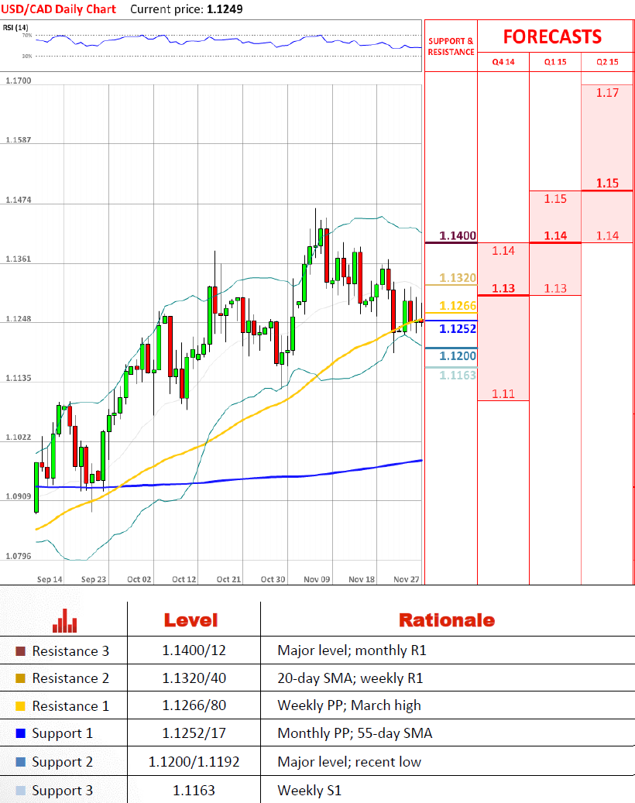The image size is (635, 803).
Task: Click the 1.17 forecast in Q2 15 column
Action: coord(607,93)
